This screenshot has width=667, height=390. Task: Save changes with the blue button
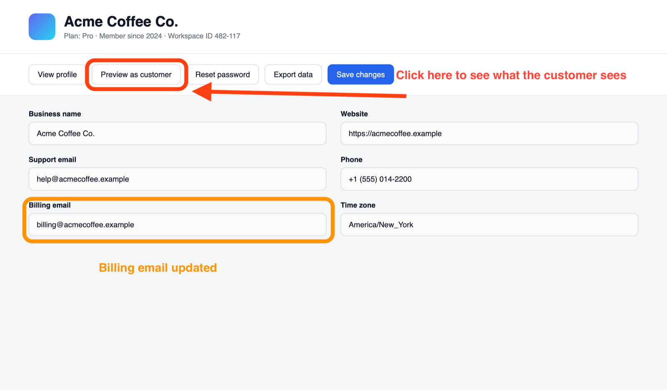pyautogui.click(x=361, y=75)
